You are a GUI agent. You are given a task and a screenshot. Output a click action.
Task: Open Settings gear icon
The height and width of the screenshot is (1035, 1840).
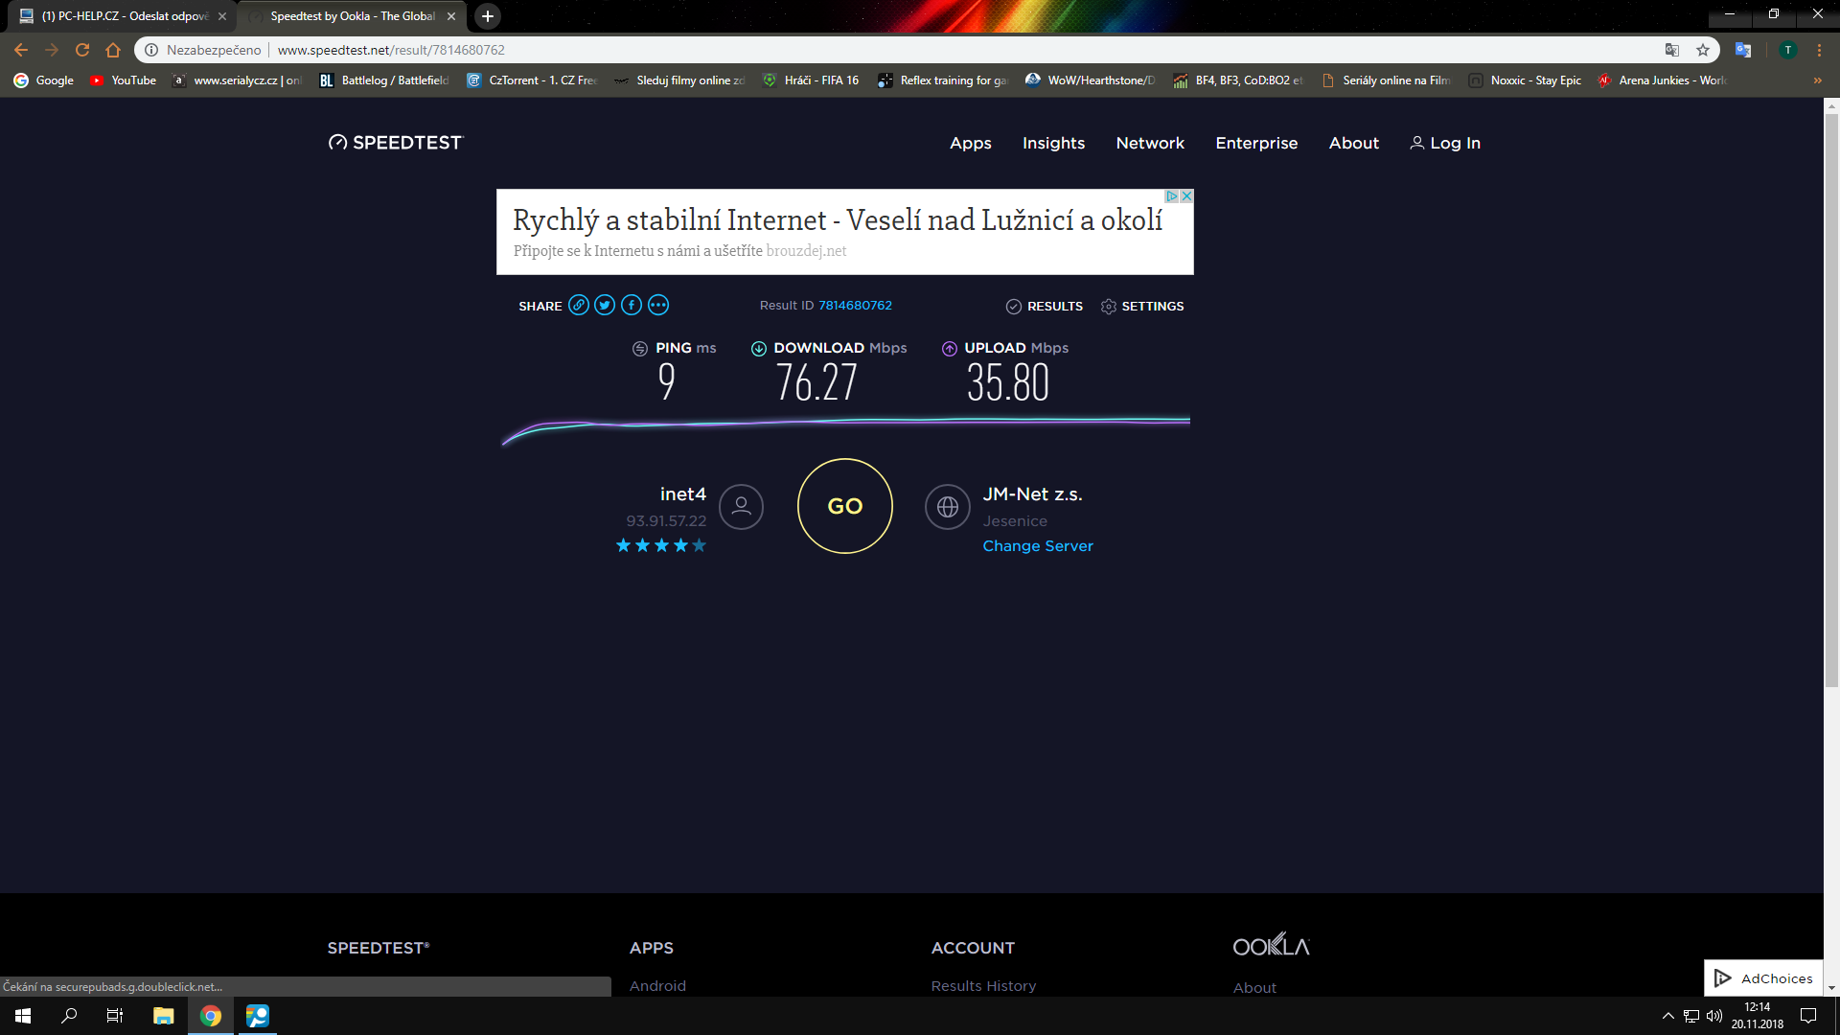point(1109,306)
